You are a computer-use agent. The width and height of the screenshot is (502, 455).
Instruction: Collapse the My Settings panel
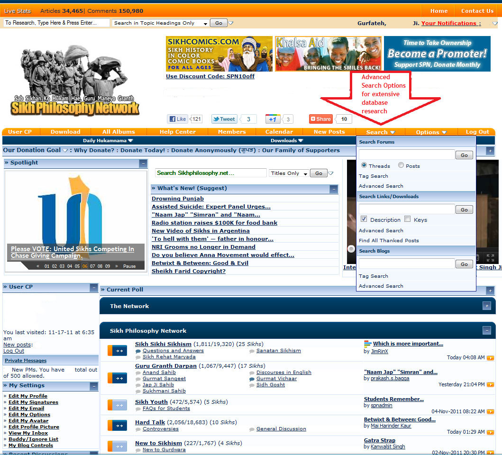pos(94,386)
